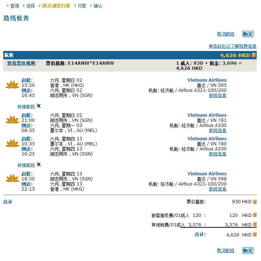Viewport: 261px width, 261px height.
Task: Open the 查看票价规则 fare rules link
Action: click(21, 63)
